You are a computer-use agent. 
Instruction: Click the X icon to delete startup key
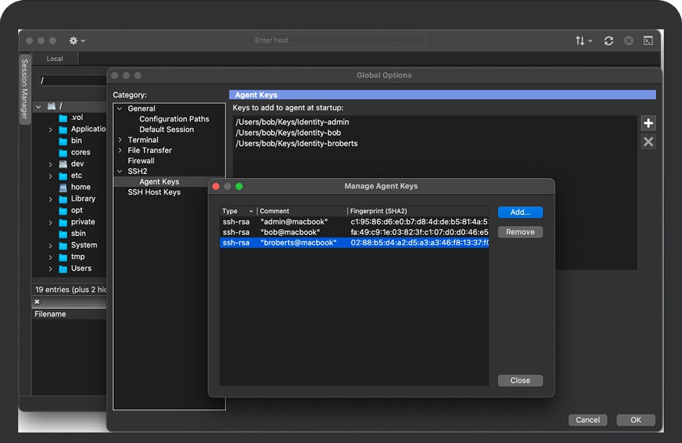[x=648, y=142]
